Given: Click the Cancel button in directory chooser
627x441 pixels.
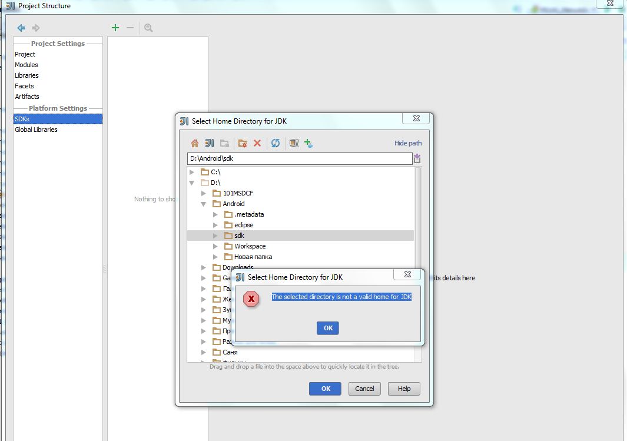Looking at the screenshot, I should coord(364,389).
